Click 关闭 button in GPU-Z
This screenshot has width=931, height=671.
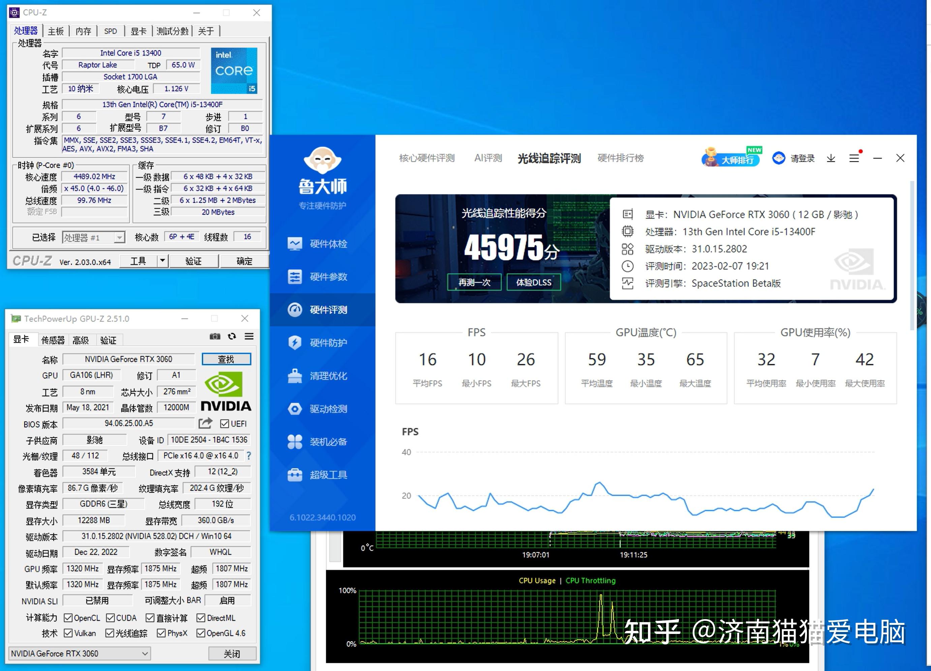(x=232, y=653)
